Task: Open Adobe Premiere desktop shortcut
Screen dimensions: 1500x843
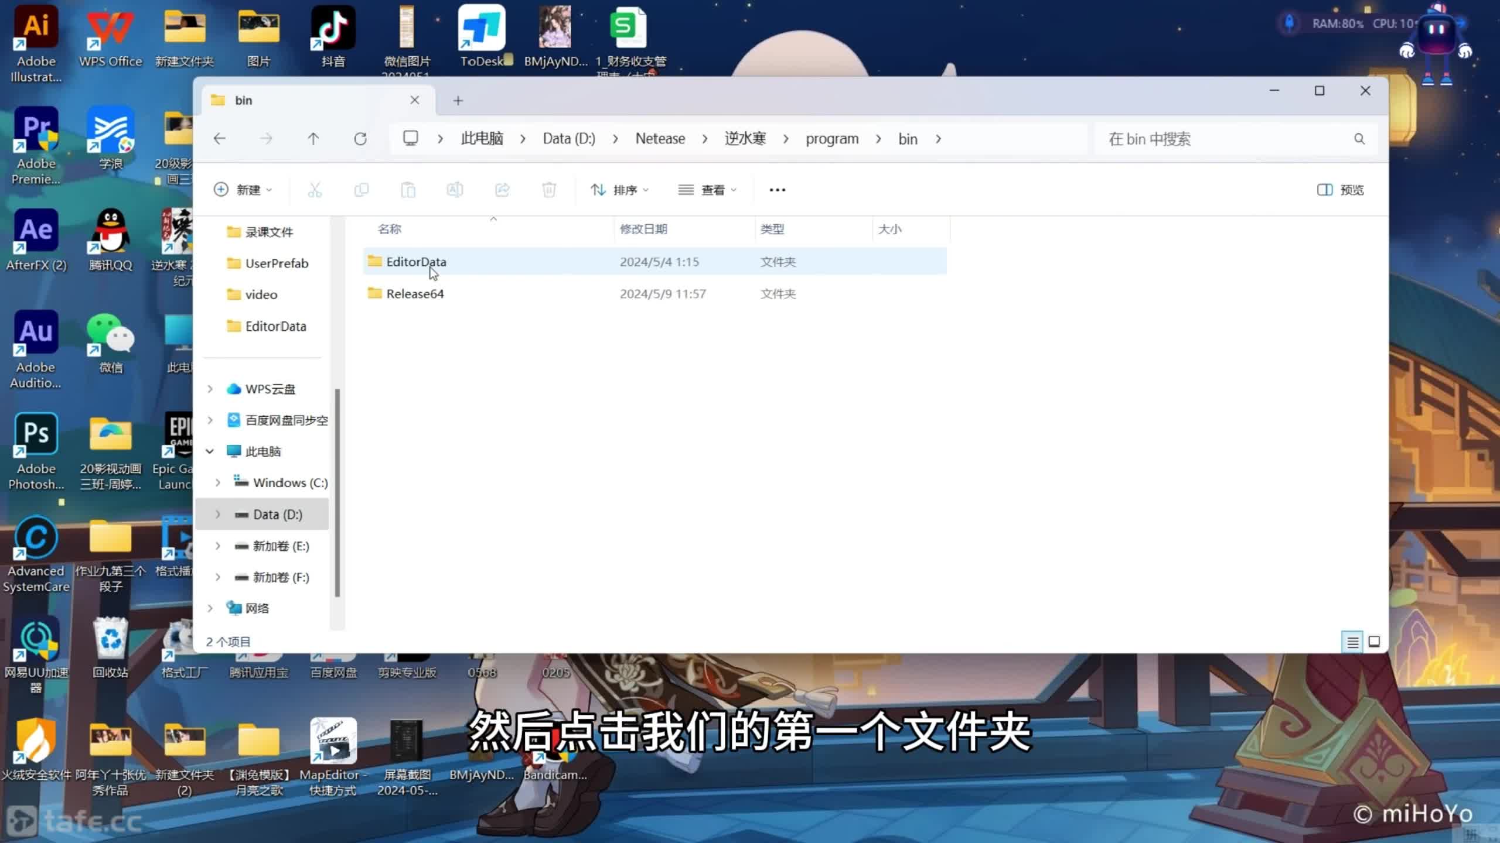Action: (36, 146)
